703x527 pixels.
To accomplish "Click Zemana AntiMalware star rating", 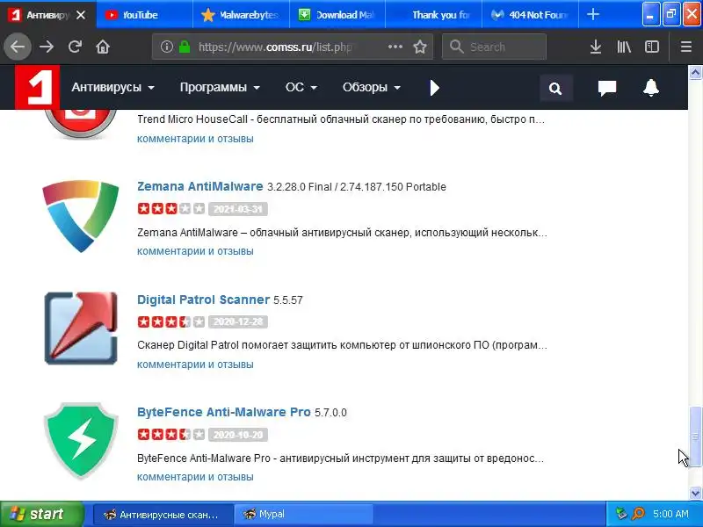I will point(171,209).
